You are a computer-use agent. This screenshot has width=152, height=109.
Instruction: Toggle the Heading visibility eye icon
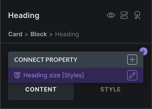point(111,15)
